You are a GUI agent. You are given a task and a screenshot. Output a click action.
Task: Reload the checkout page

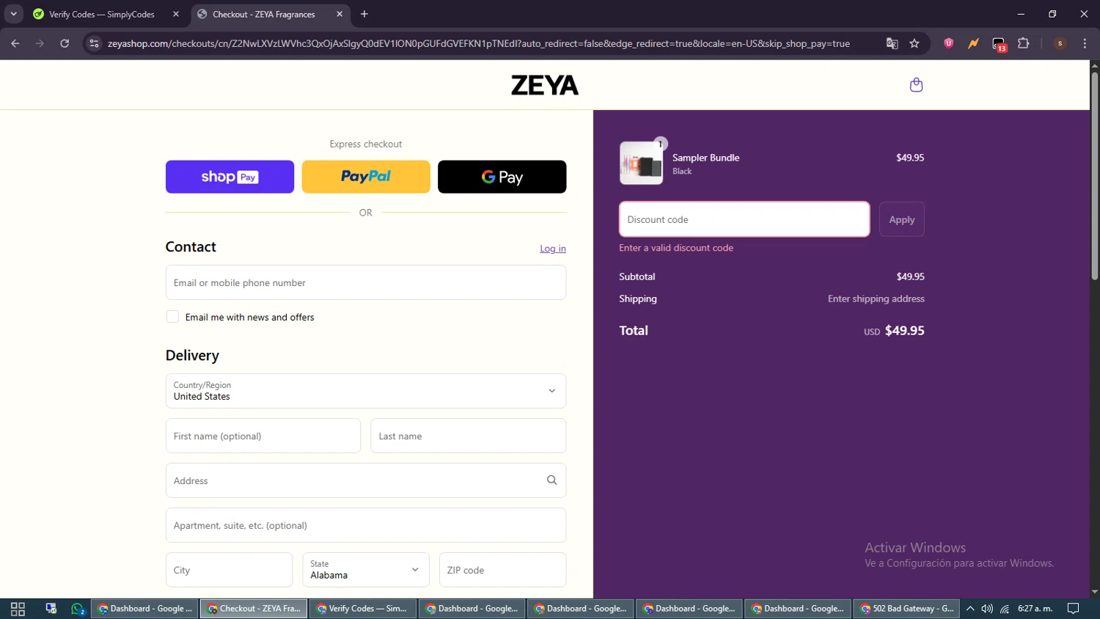coord(65,43)
